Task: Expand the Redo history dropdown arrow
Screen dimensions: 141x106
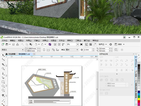Action: coord(45,44)
